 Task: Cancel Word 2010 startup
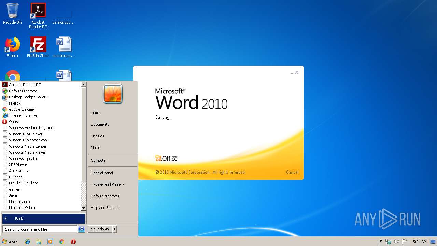(292, 172)
